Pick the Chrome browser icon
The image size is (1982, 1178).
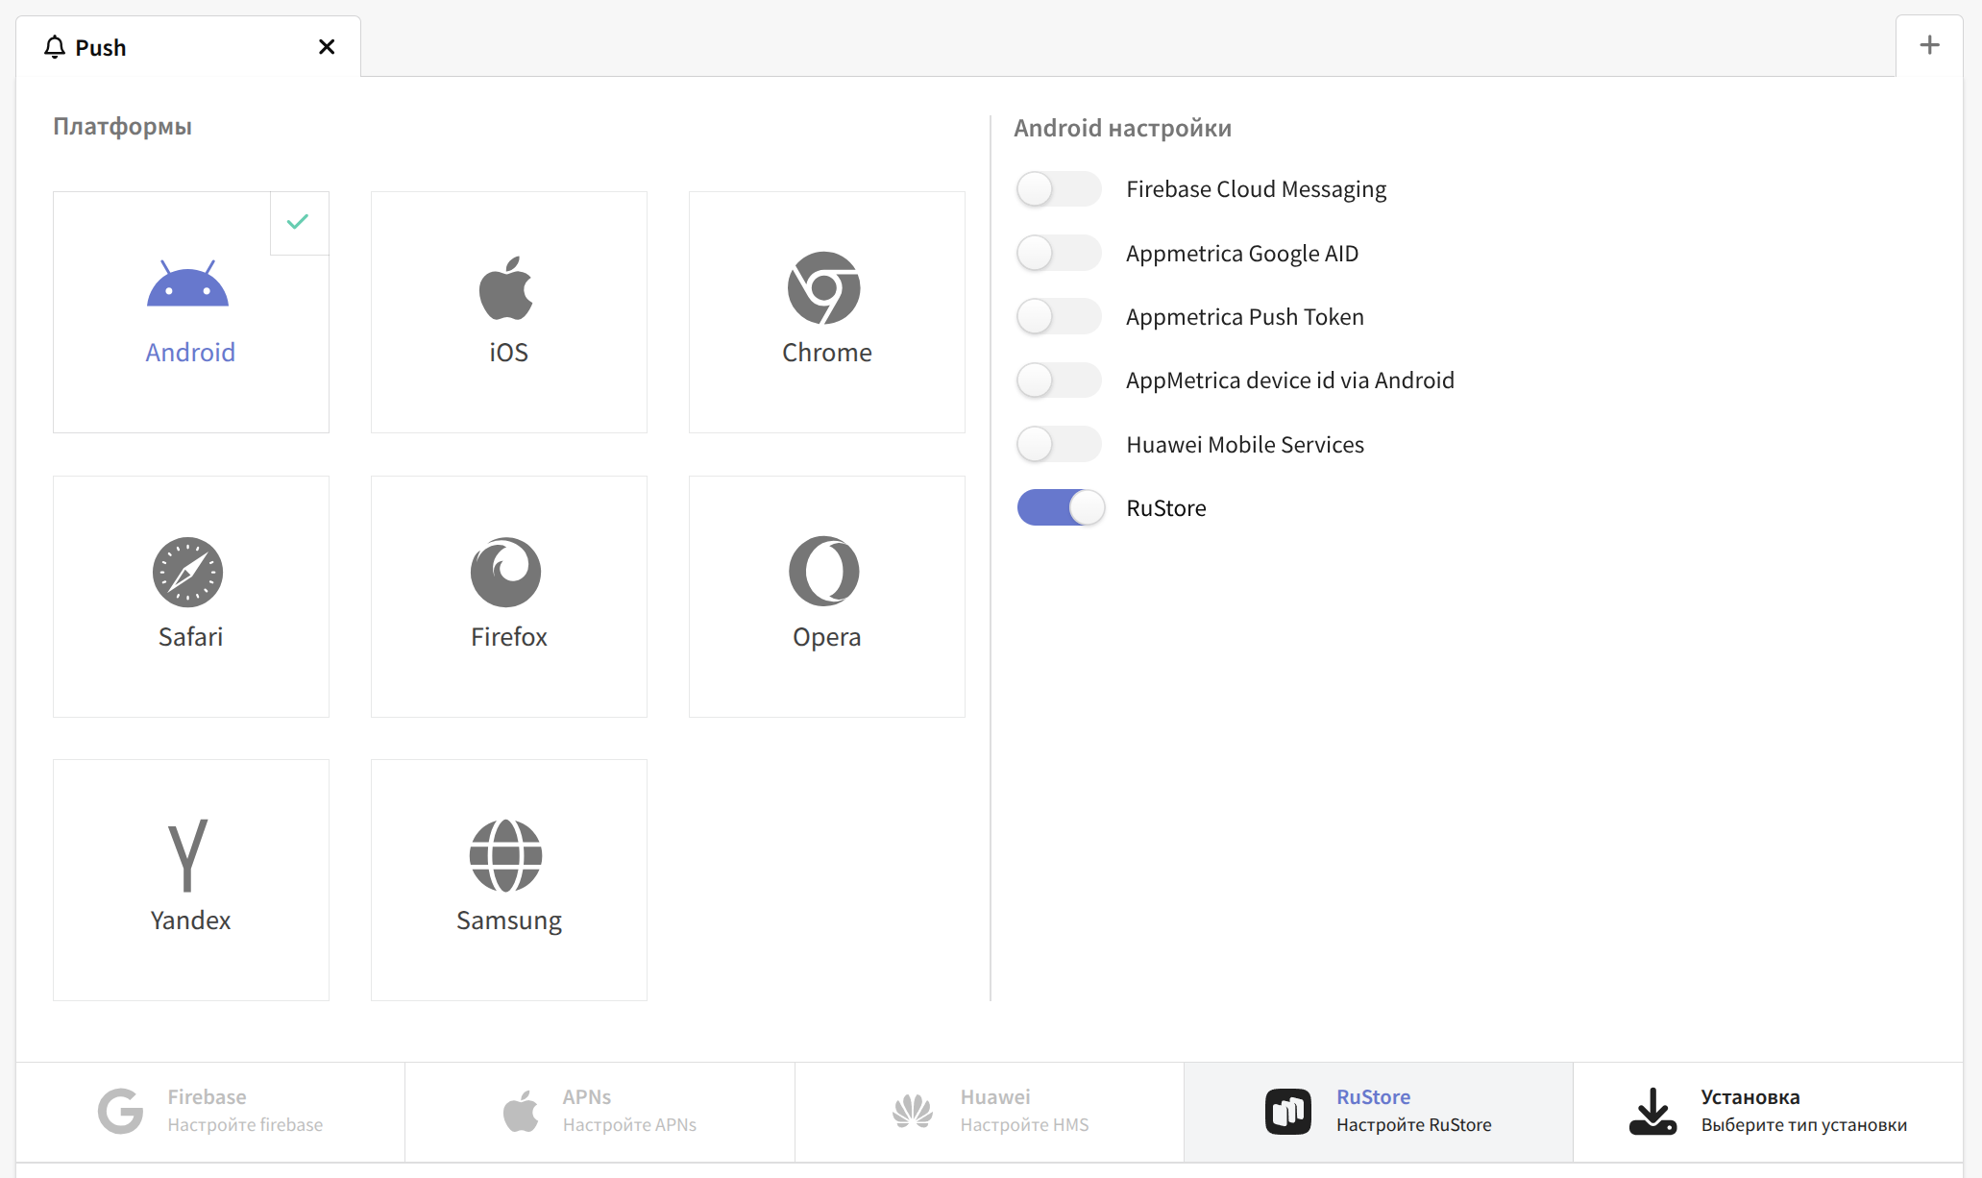click(x=824, y=288)
